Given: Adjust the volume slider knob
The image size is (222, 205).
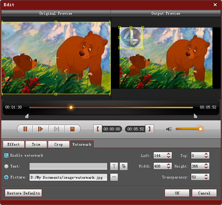Looking at the screenshot, I should tap(200, 129).
